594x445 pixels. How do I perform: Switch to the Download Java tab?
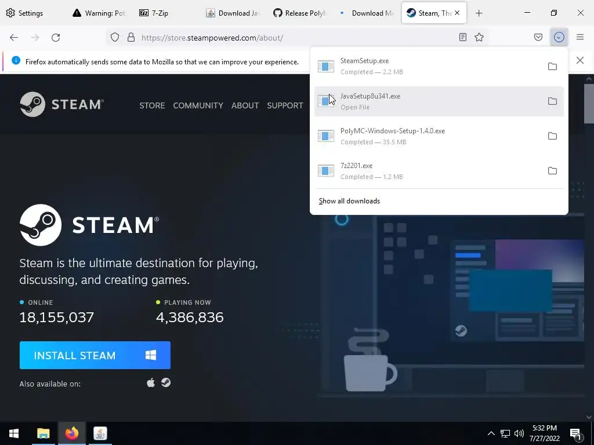click(233, 13)
